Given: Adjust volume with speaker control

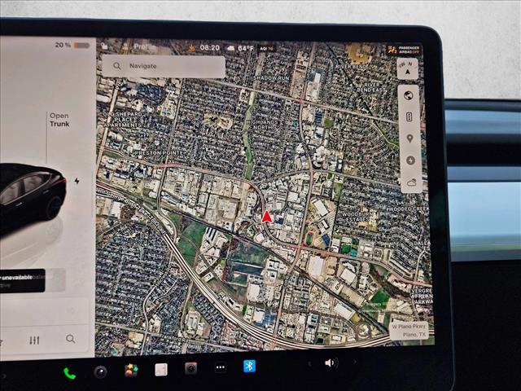Looking at the screenshot, I should pyautogui.click(x=330, y=362).
